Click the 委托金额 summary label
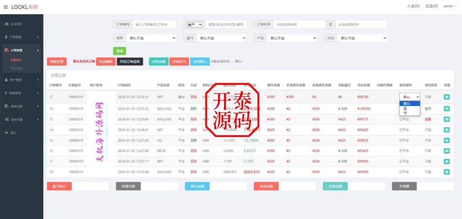Image resolution: width=462 pixels, height=219 pixels. (197, 186)
